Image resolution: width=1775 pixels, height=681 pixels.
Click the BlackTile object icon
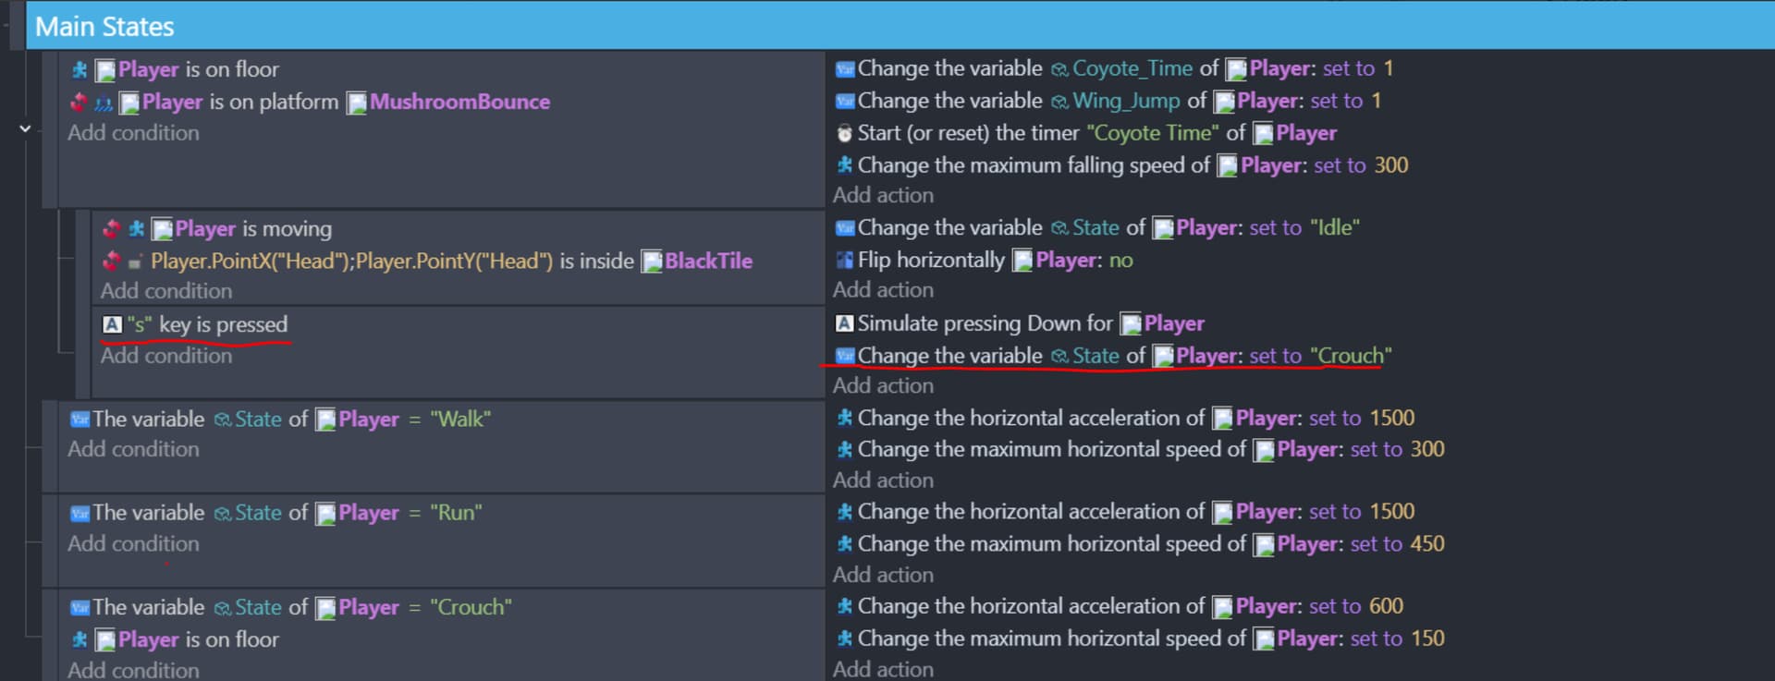[x=652, y=262]
